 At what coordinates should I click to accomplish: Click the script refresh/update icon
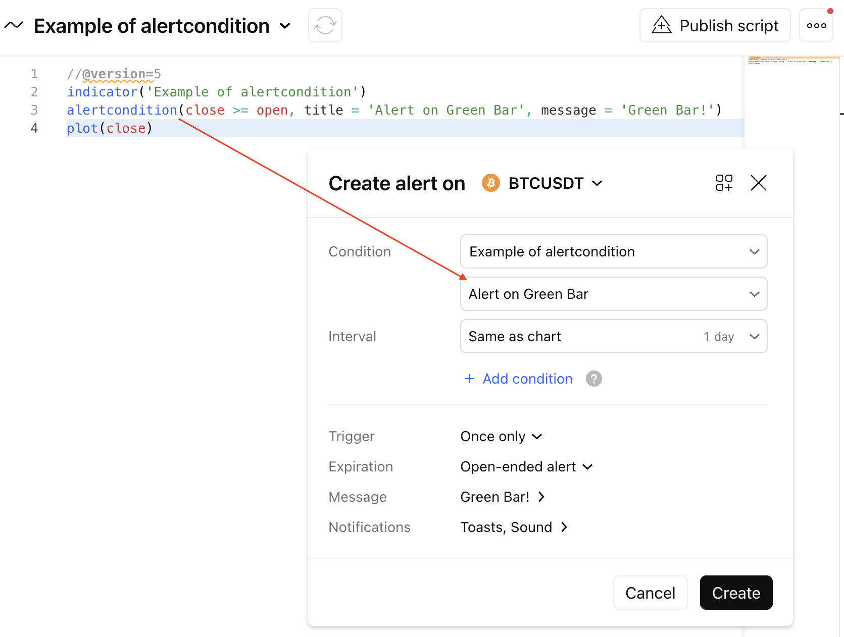click(325, 25)
